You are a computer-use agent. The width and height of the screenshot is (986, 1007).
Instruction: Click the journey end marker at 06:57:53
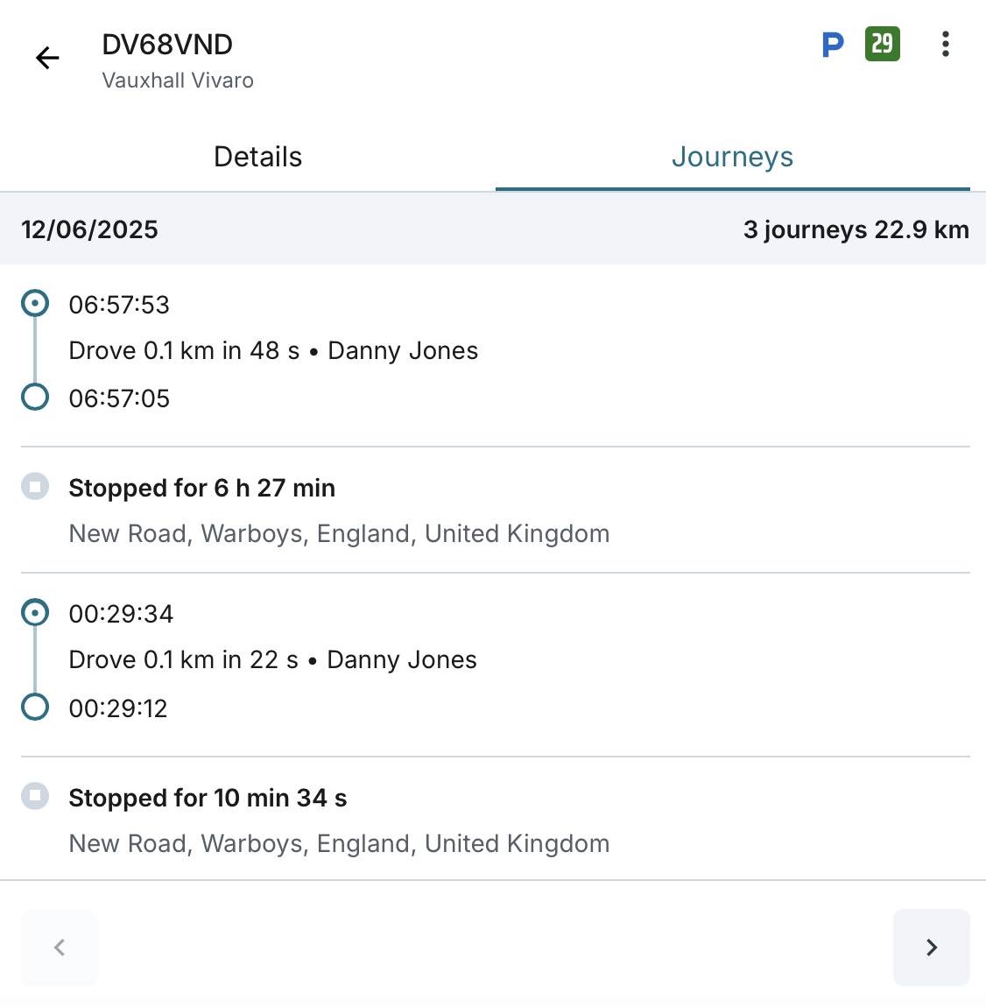[x=35, y=304]
